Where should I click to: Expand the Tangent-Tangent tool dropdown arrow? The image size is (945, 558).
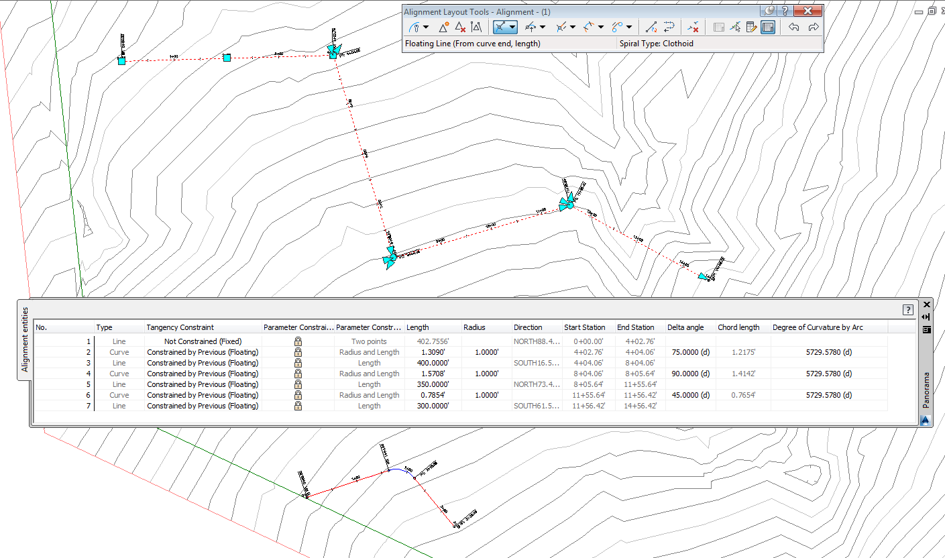[x=425, y=27]
